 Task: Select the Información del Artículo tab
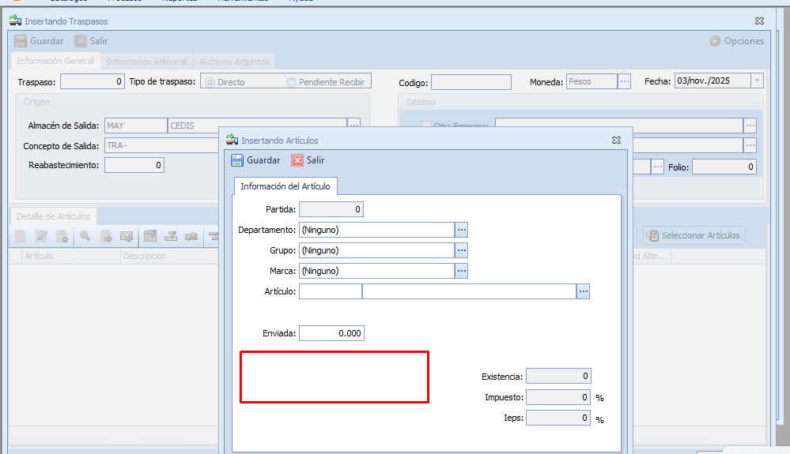point(286,186)
